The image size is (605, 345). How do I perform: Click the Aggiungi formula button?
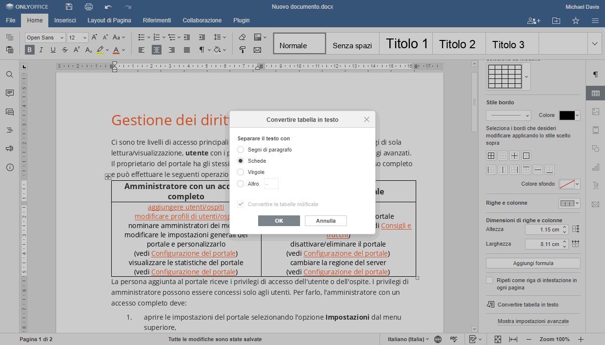click(533, 263)
